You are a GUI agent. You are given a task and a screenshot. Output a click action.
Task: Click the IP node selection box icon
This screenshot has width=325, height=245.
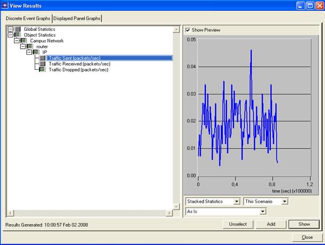pos(36,53)
